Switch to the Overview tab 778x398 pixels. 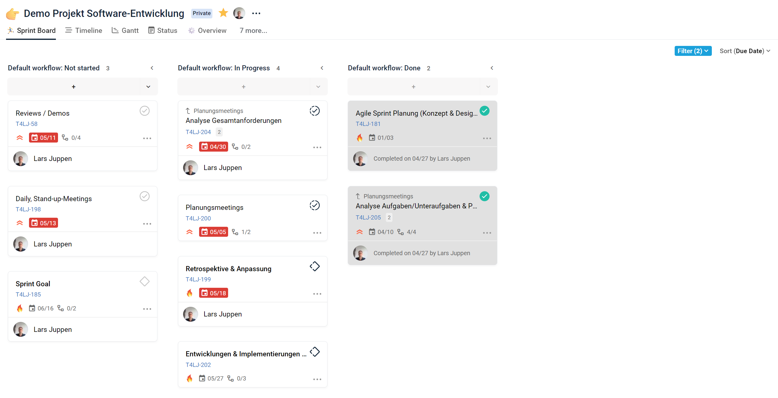207,30
